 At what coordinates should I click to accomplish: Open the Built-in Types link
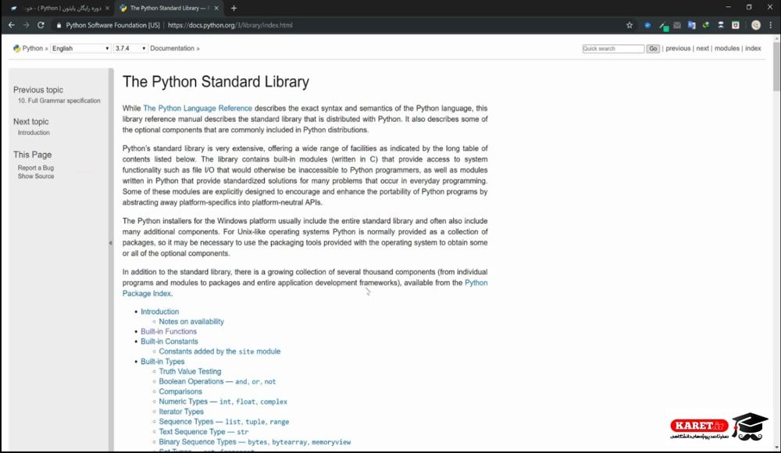162,362
